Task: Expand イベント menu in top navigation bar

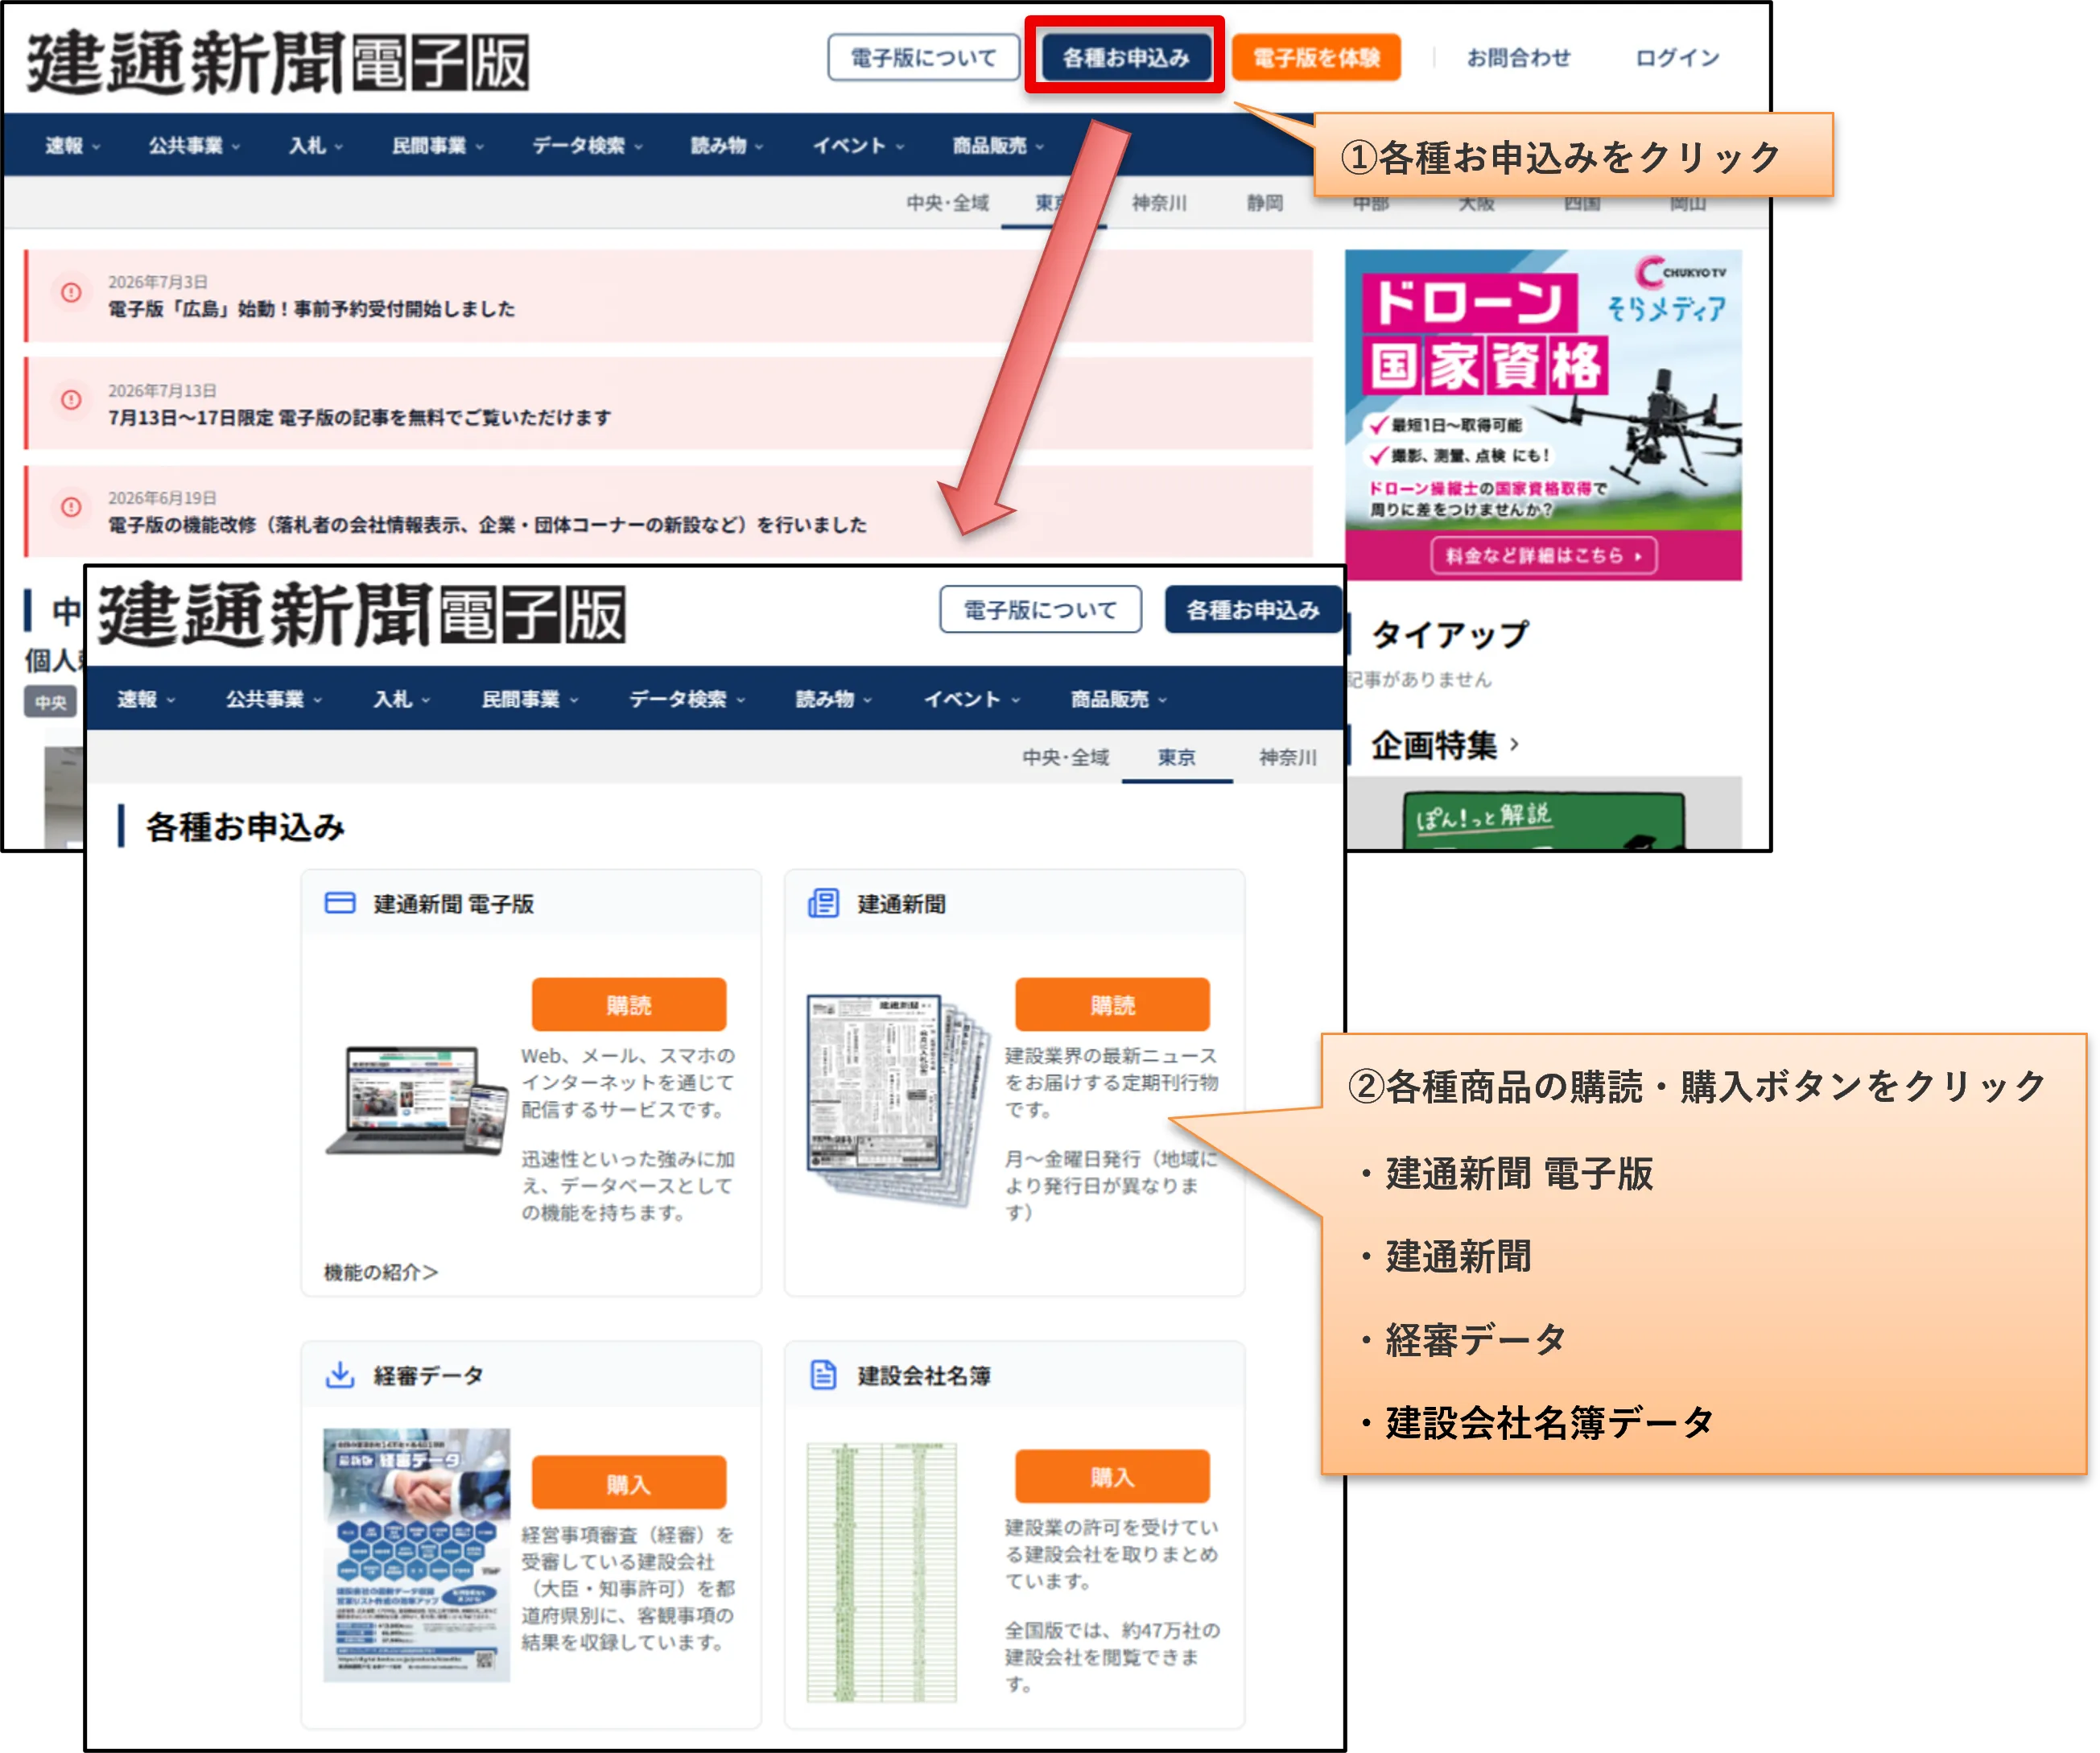Action: pos(858,146)
